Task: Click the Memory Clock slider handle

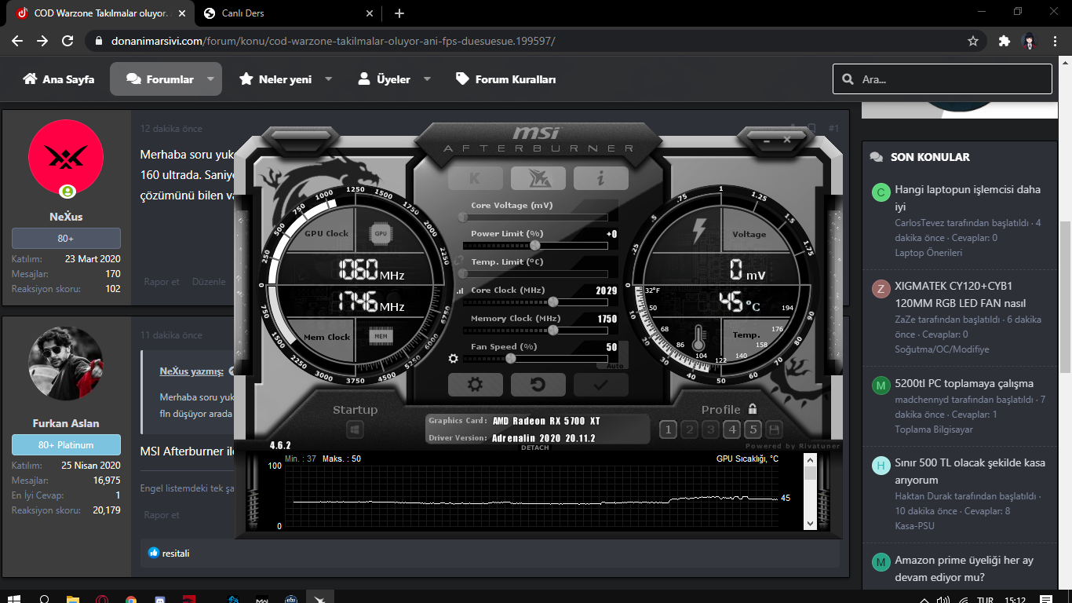Action: point(553,330)
